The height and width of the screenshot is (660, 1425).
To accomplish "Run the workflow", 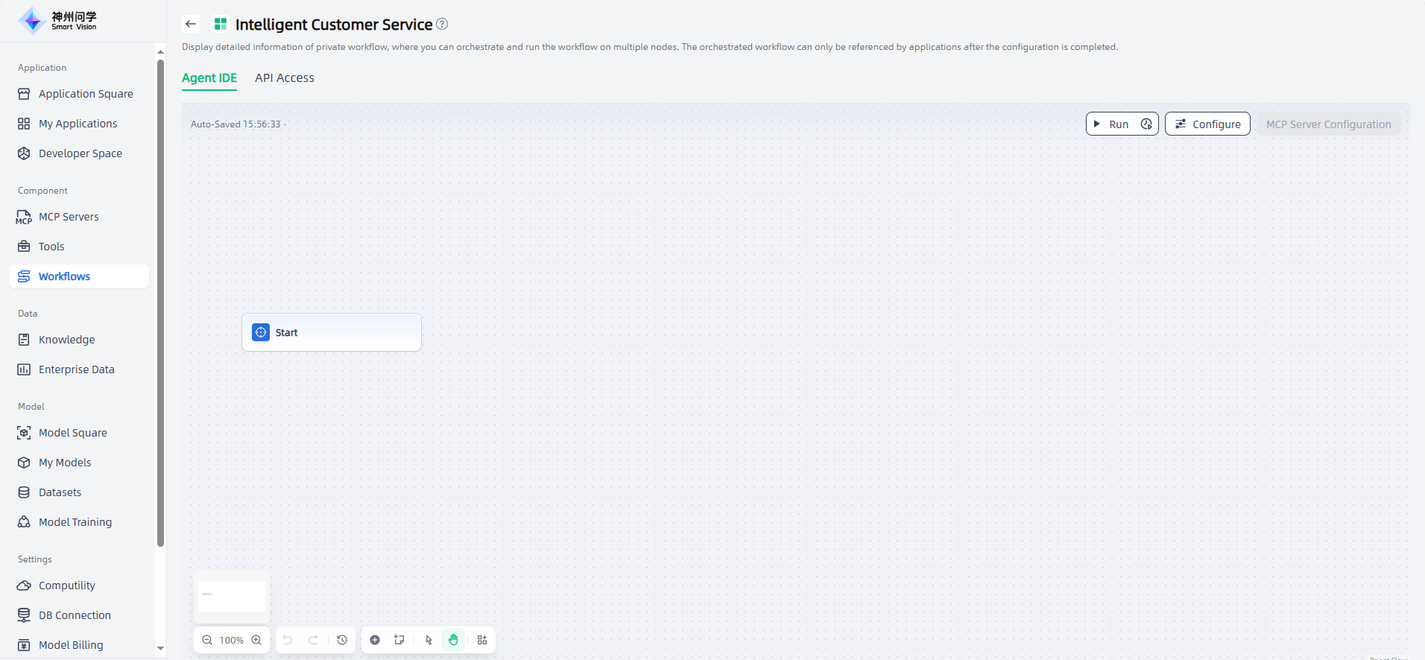I will tap(1111, 124).
